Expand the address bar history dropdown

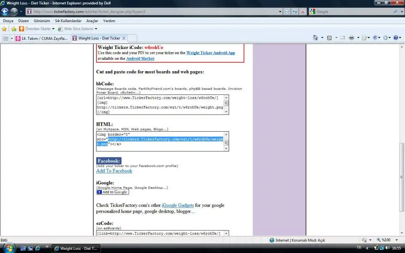pos(280,11)
